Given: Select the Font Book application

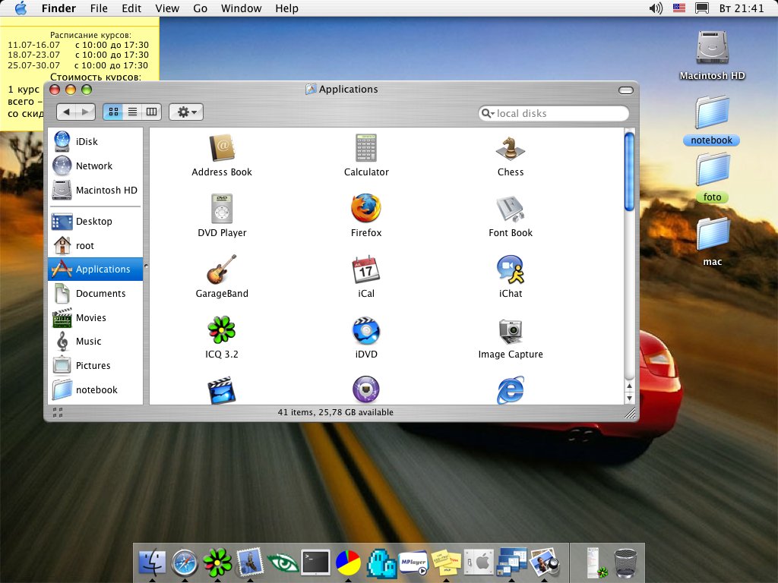Looking at the screenshot, I should click(510, 209).
